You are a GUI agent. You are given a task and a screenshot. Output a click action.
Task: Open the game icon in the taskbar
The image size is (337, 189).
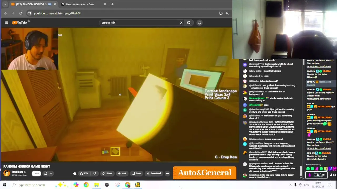tap(138, 185)
